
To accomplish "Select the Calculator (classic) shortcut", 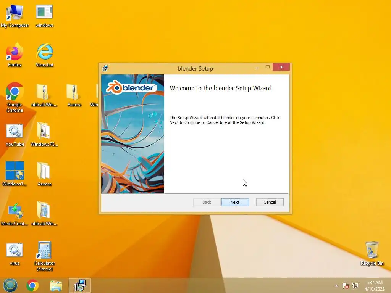I will pyautogui.click(x=45, y=256).
